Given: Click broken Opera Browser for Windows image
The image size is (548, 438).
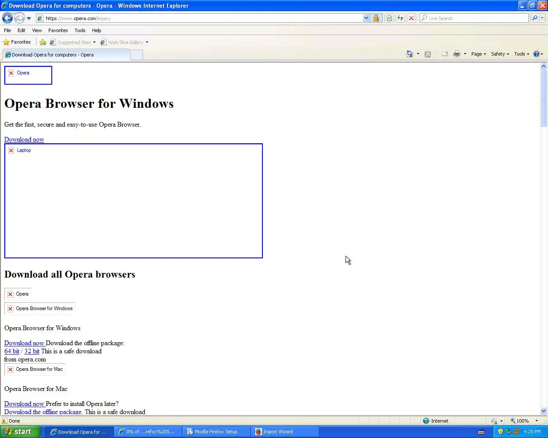Looking at the screenshot, I should point(40,308).
